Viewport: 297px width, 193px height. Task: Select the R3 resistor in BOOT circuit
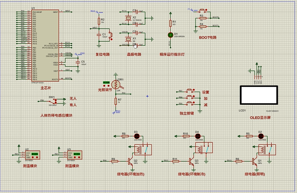[201, 18]
